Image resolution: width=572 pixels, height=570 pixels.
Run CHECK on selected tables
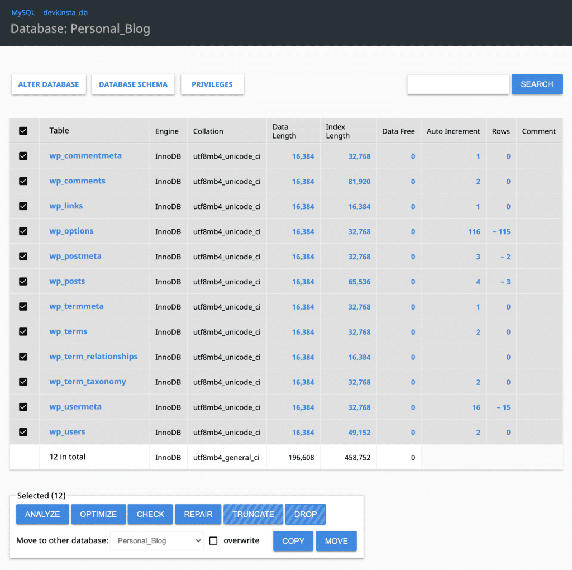click(150, 514)
